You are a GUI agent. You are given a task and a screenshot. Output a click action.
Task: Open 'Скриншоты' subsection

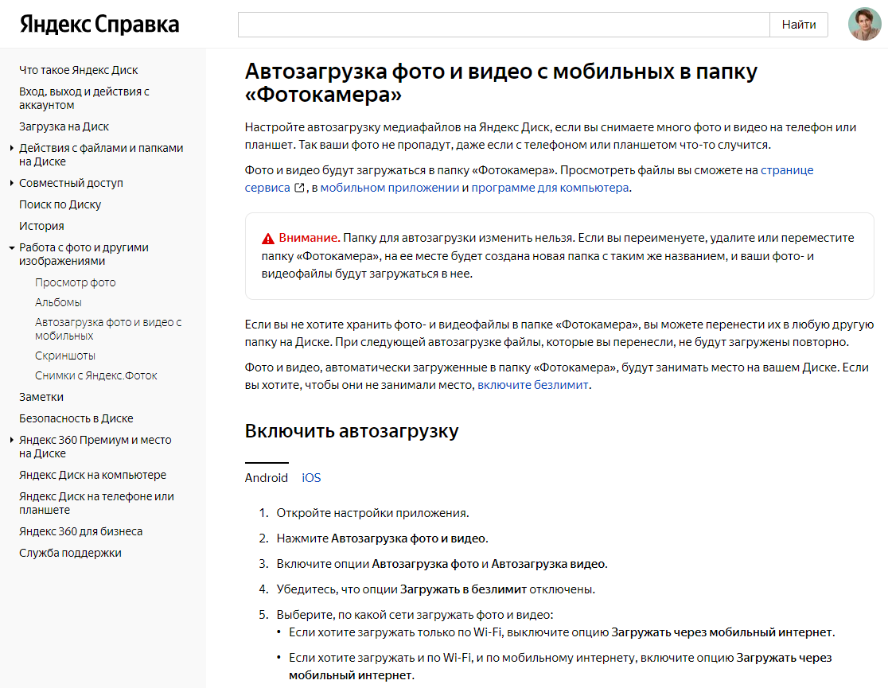65,355
